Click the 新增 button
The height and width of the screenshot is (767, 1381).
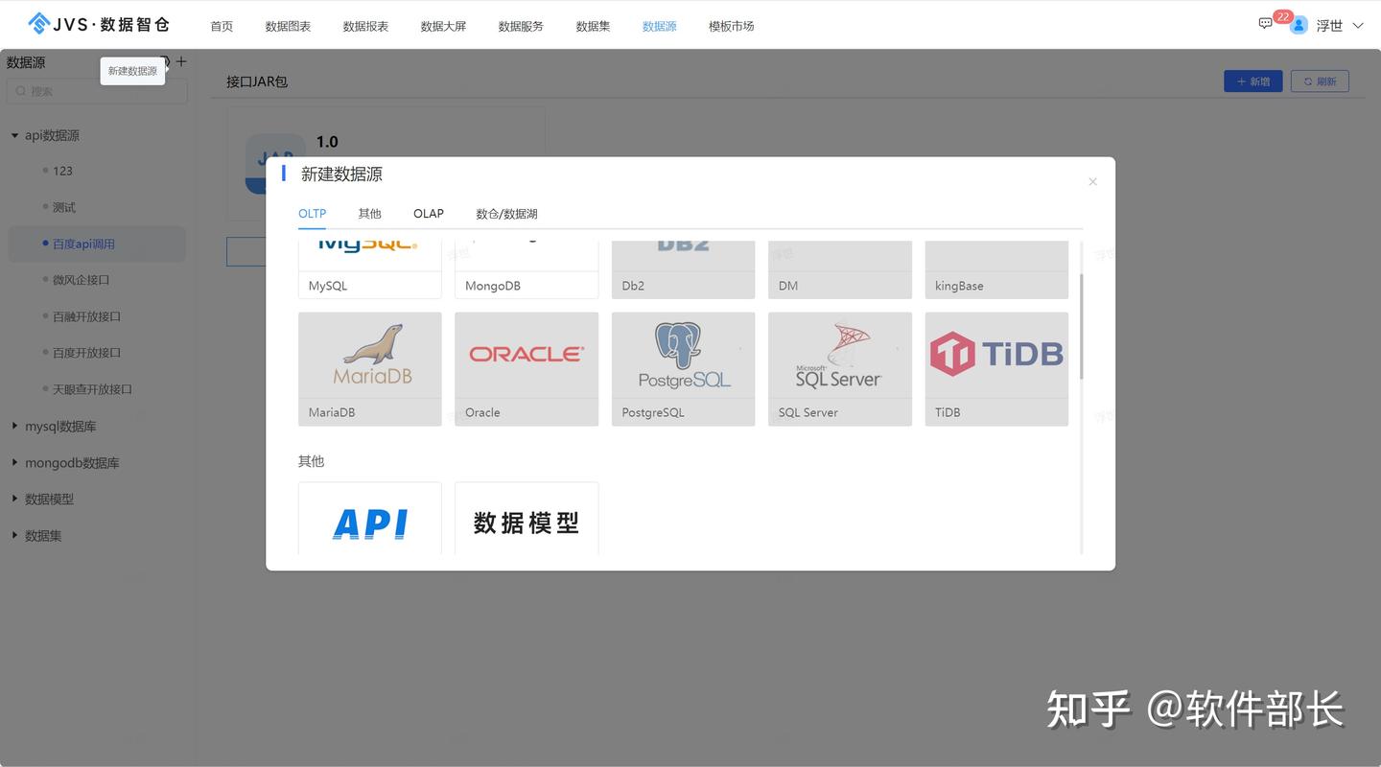tap(1252, 81)
